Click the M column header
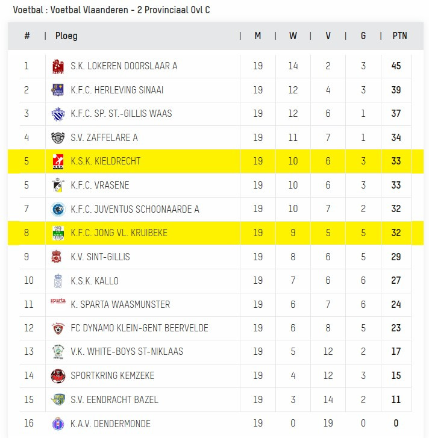 (x=258, y=36)
